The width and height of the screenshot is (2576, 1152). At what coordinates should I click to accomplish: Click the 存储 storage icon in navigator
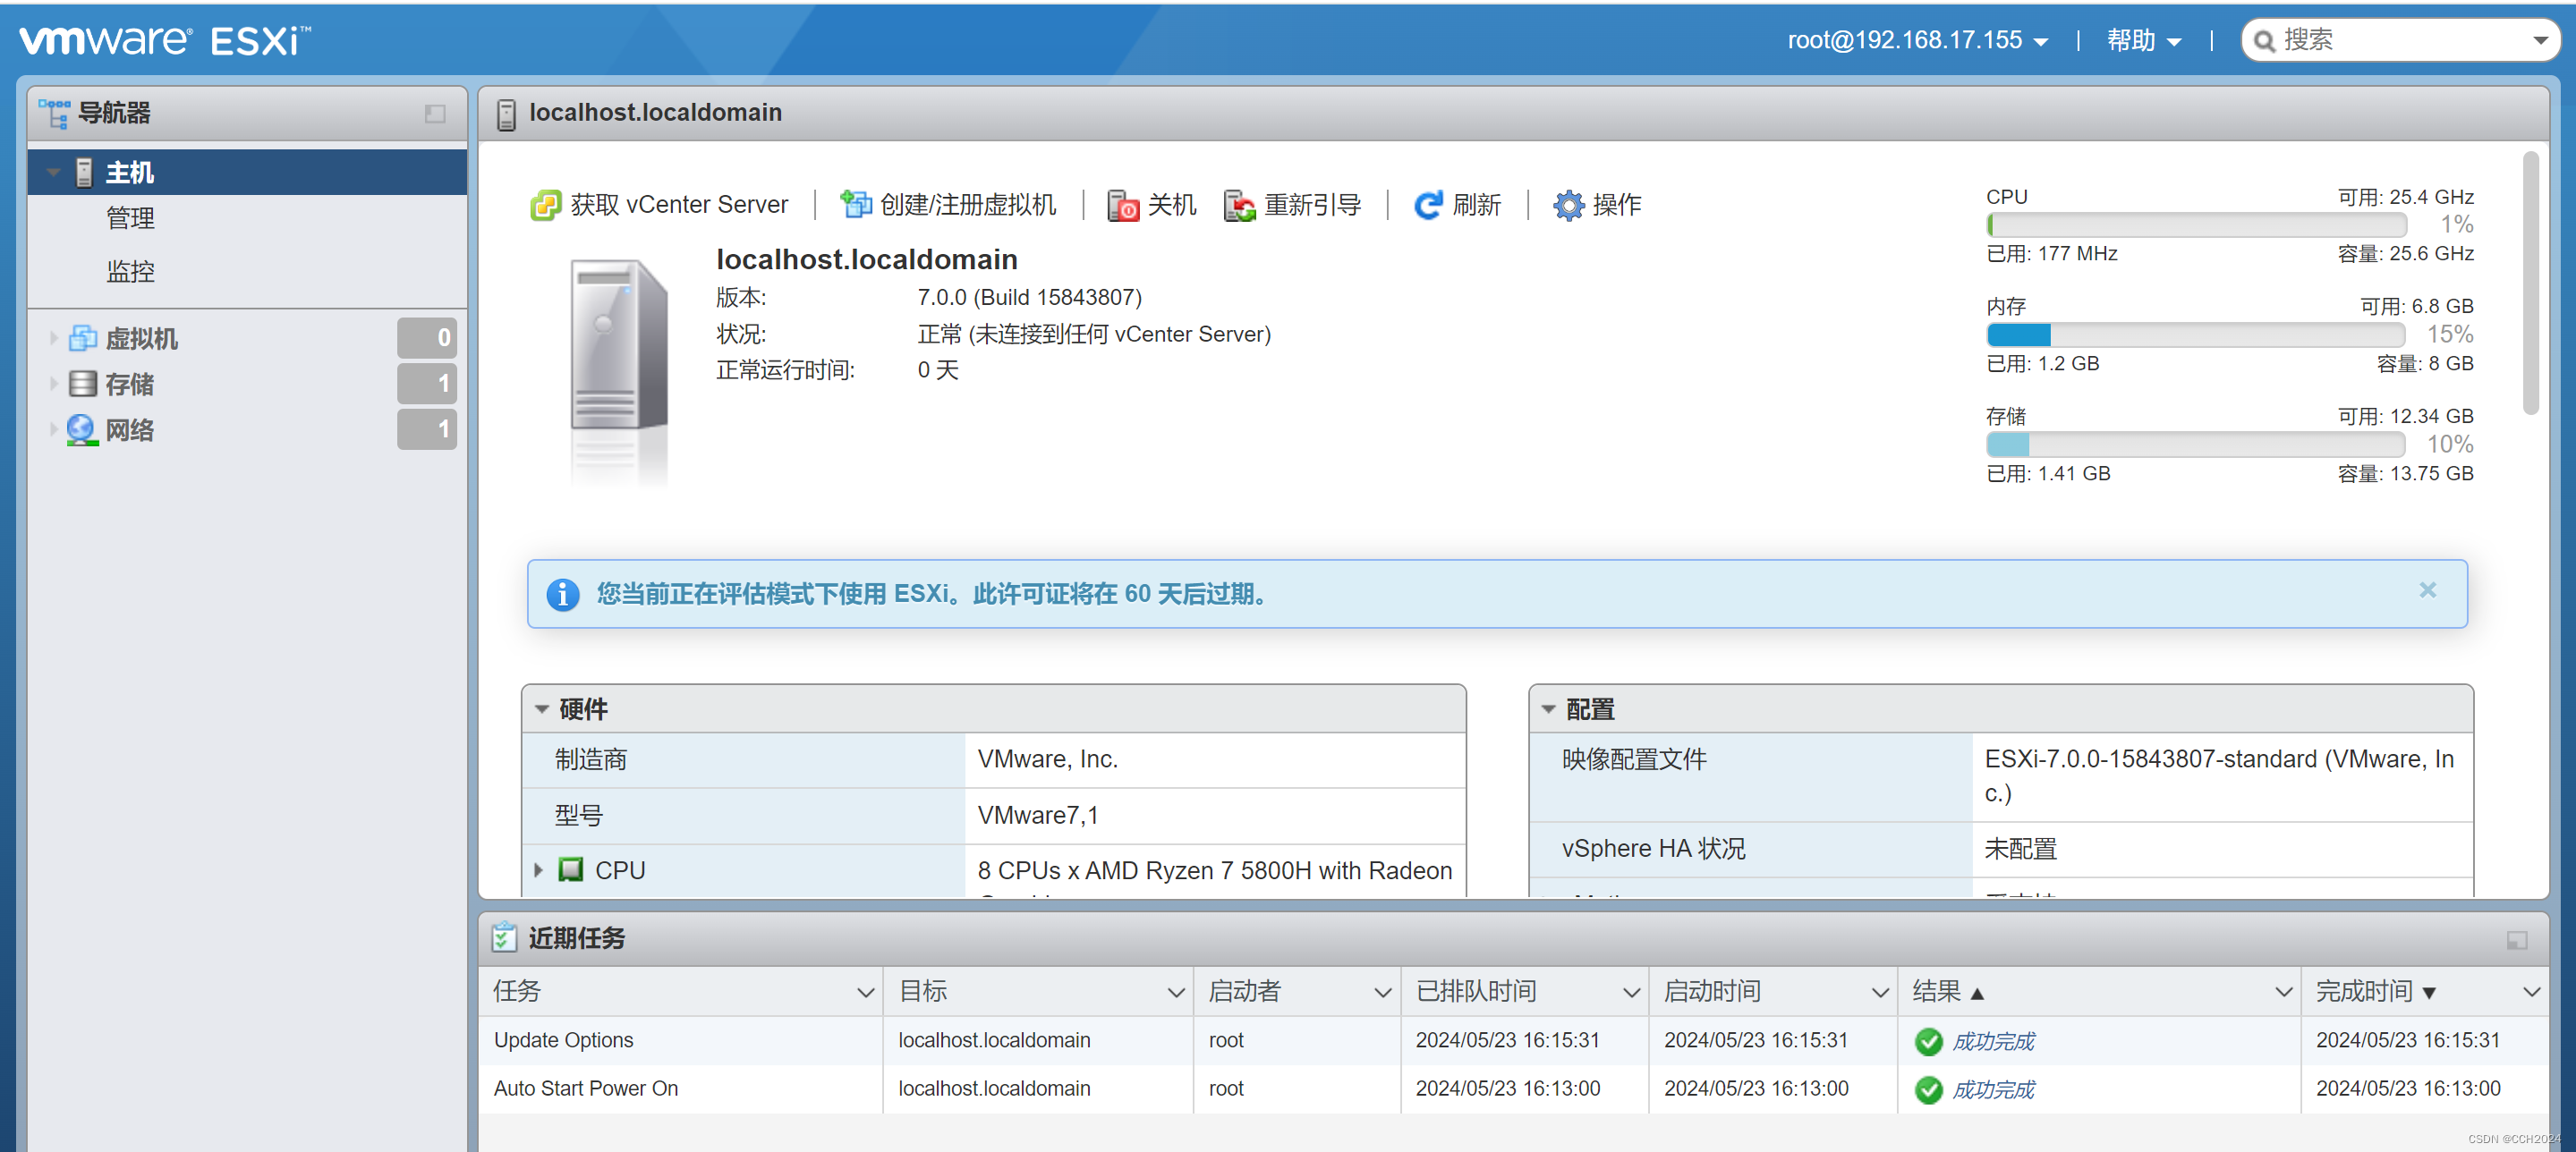tap(83, 384)
